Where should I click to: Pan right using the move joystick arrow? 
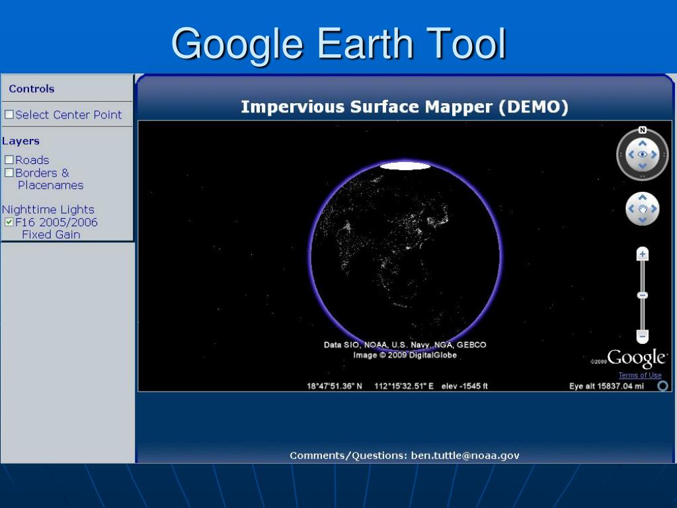point(654,208)
